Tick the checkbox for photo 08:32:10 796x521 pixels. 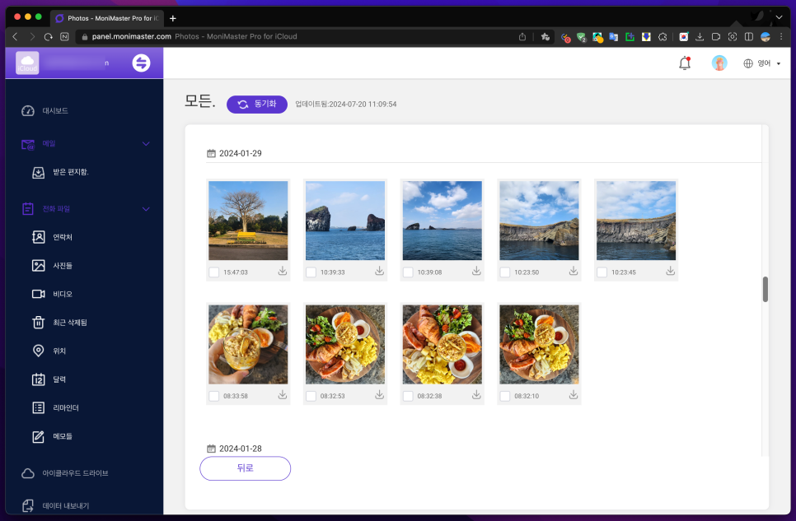[505, 396]
